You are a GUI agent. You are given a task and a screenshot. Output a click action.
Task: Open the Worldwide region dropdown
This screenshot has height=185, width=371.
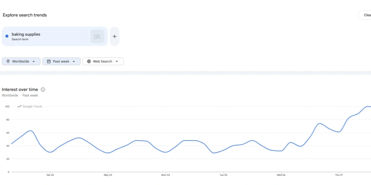pyautogui.click(x=21, y=62)
